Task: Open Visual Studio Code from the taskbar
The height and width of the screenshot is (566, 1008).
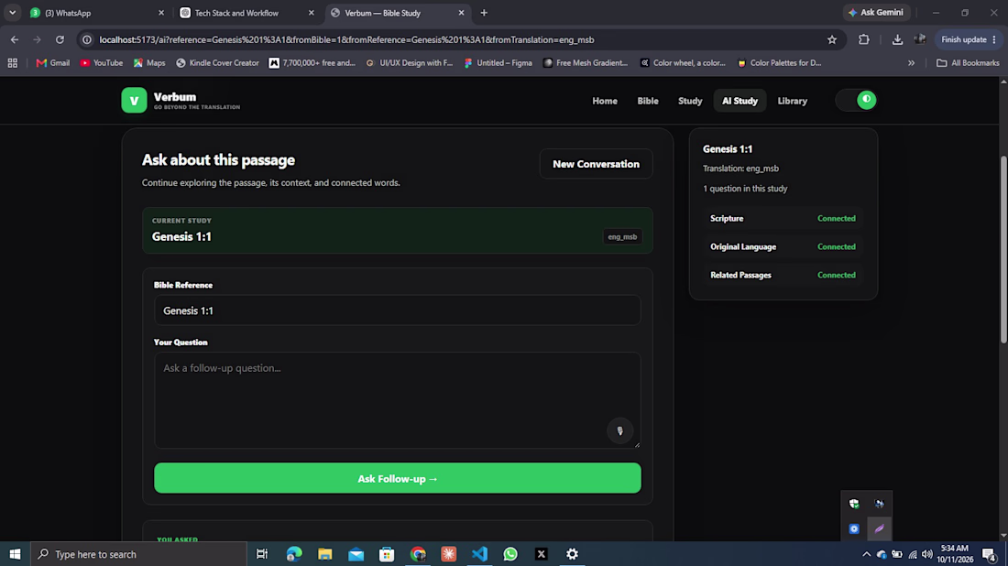Action: tap(479, 554)
